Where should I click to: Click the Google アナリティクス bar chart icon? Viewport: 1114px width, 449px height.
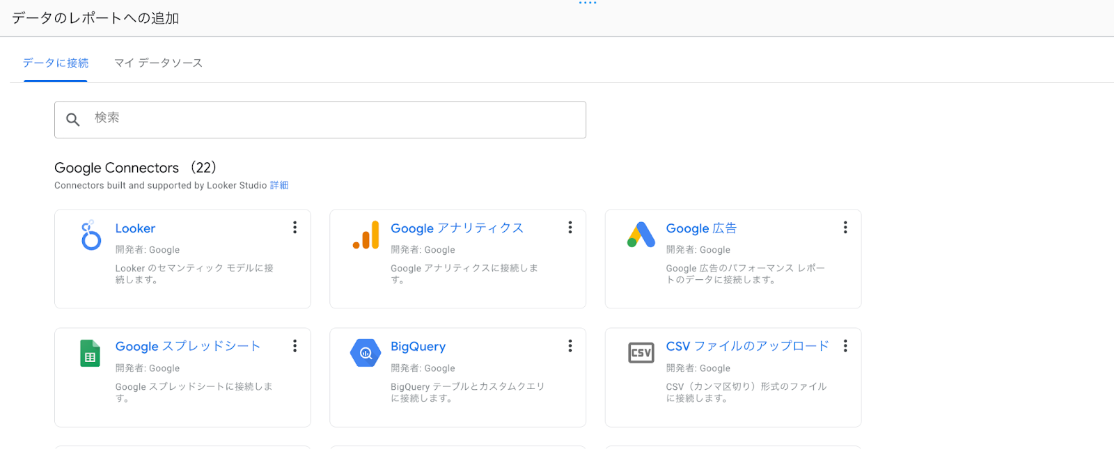(x=366, y=235)
